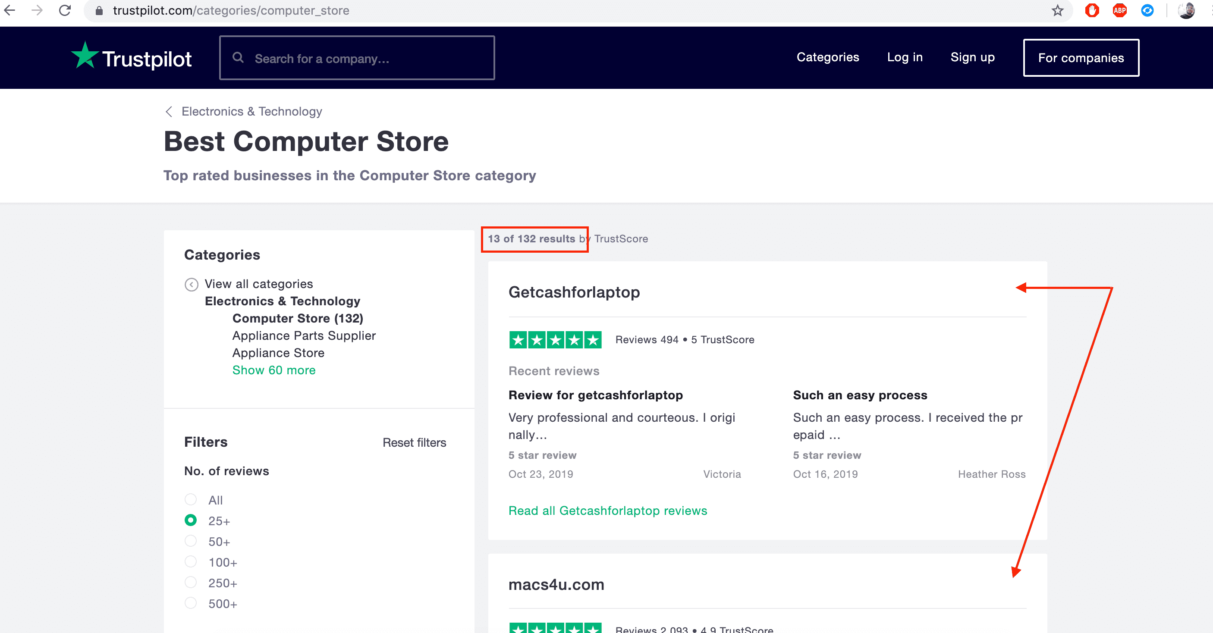Go to Electronics & Technology breadcrumb
The image size is (1213, 633).
tap(251, 112)
